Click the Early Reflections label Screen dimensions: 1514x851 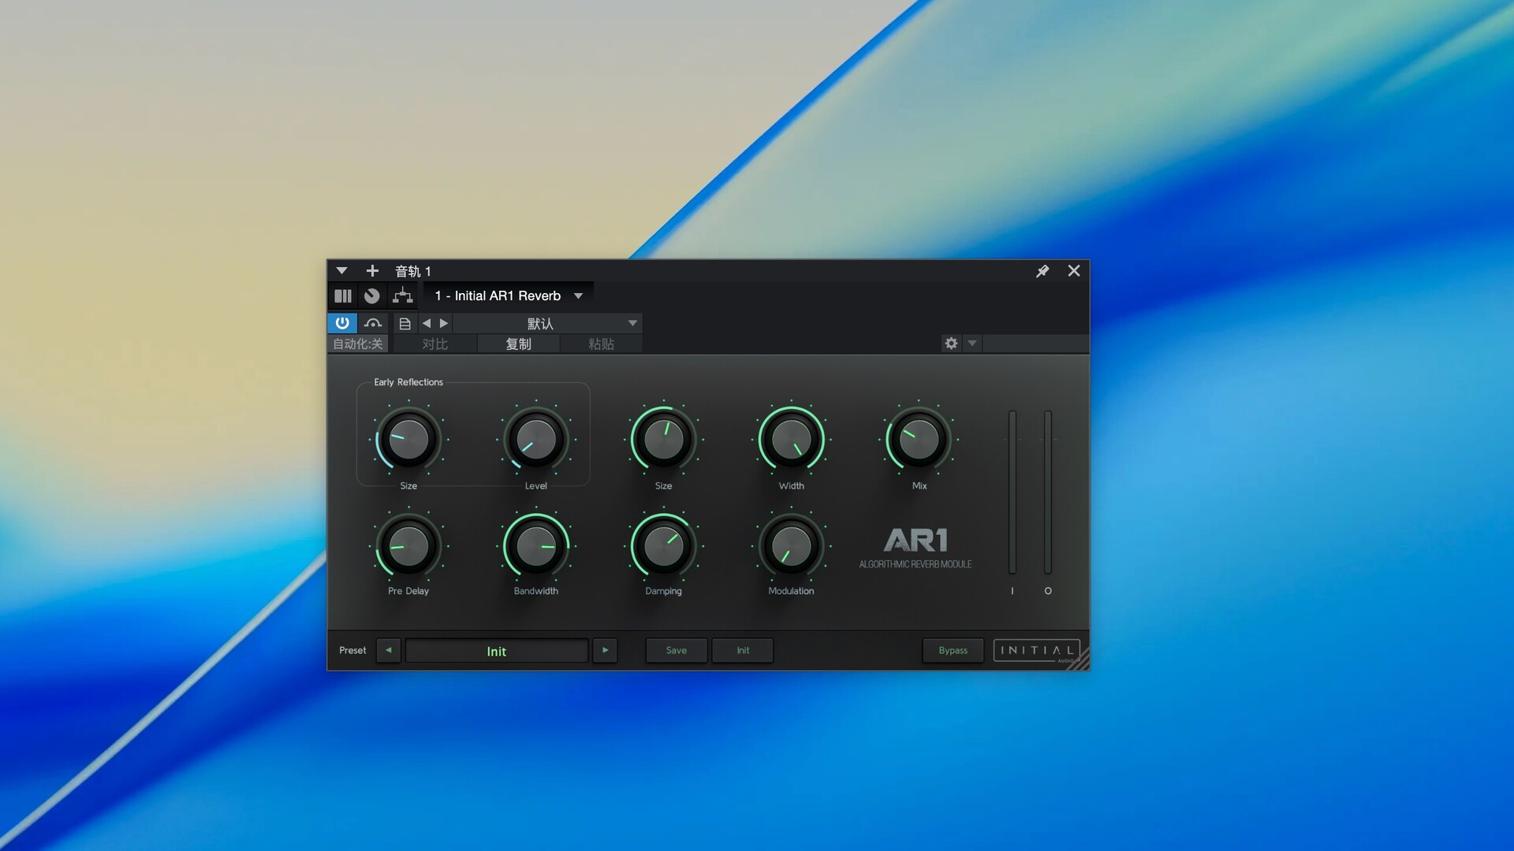408,382
